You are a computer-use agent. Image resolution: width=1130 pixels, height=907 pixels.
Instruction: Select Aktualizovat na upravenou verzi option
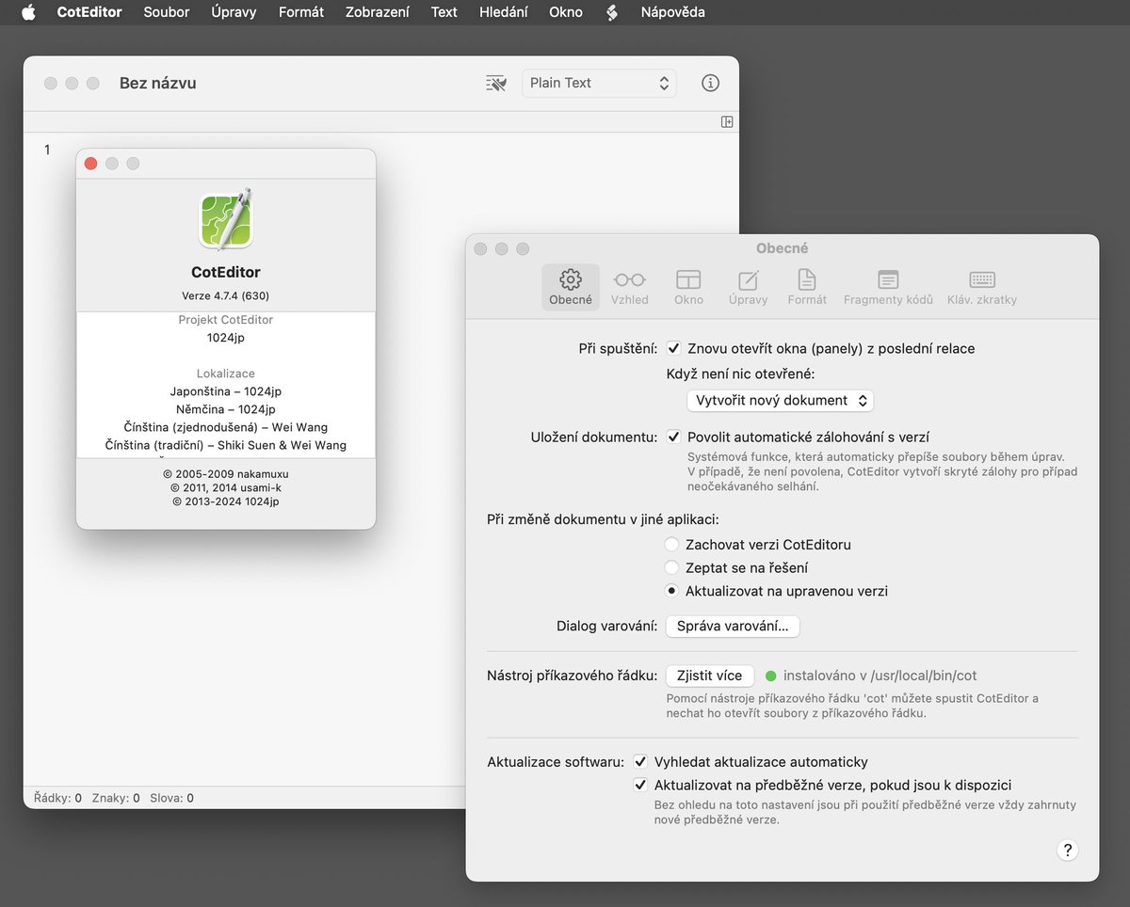pyautogui.click(x=671, y=591)
